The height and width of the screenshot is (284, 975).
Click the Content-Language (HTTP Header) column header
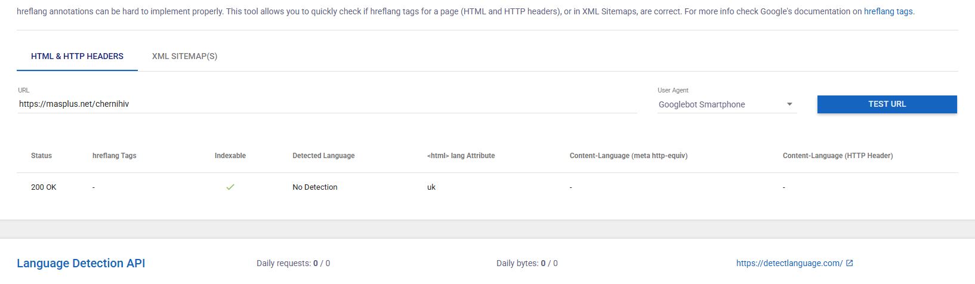coord(838,156)
